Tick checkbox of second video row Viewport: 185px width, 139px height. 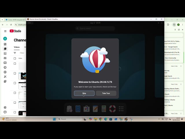pos(15,73)
